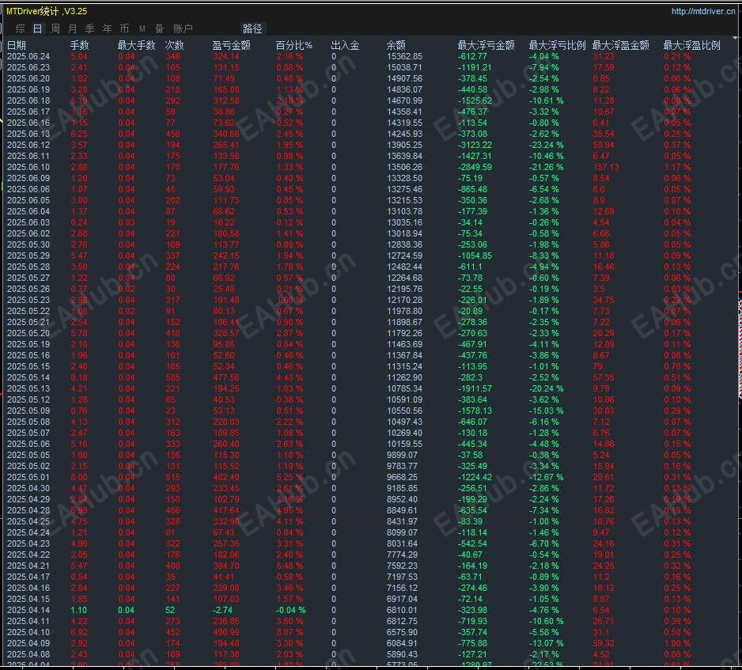Viewport: 742px width, 670px height.
Task: Click max floating loss -1911.57
Action: [475, 388]
